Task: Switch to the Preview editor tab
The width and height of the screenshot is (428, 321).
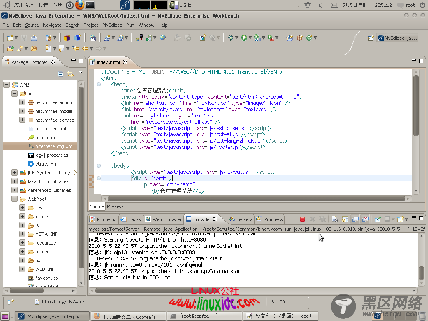Action: coord(115,206)
